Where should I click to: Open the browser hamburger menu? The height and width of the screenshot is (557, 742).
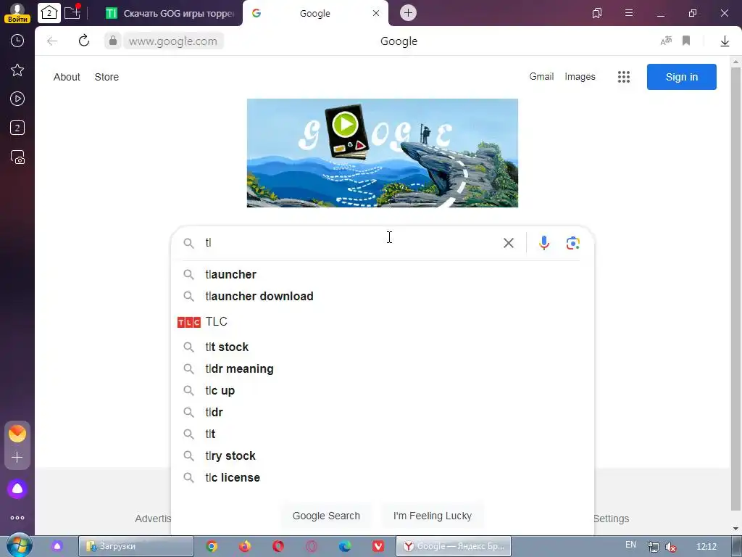(629, 13)
